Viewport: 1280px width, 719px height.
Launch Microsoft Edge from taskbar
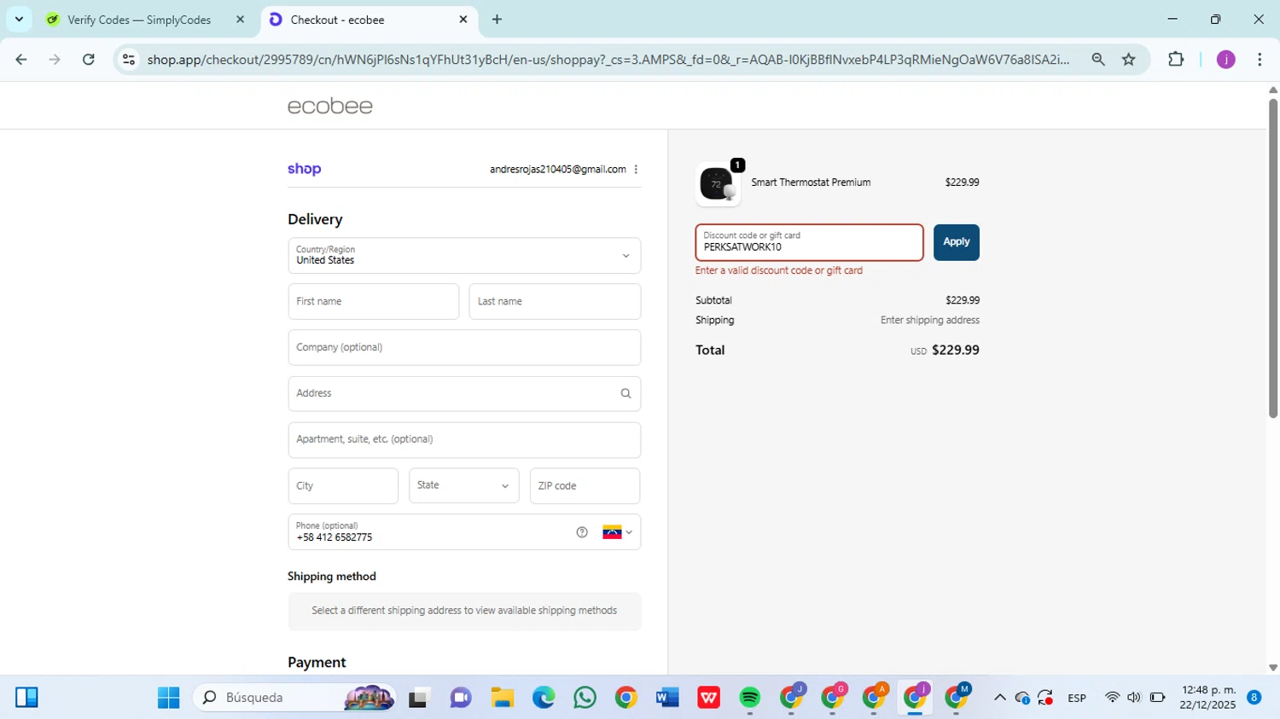coord(544,698)
